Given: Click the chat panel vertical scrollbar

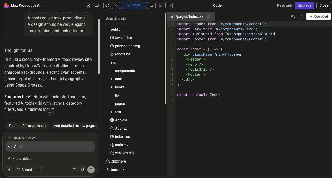Looking at the screenshot, I should point(99,47).
